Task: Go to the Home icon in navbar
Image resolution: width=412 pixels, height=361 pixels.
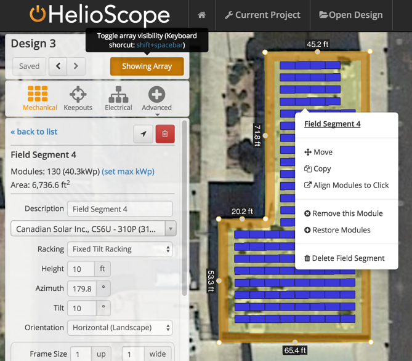Action: click(201, 15)
